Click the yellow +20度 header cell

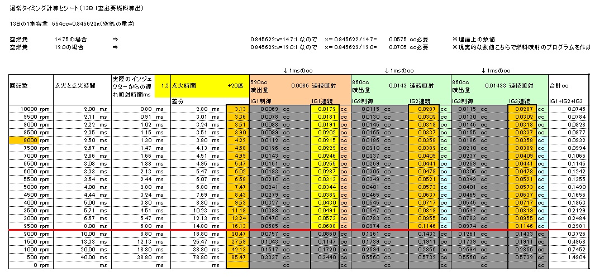point(237,86)
